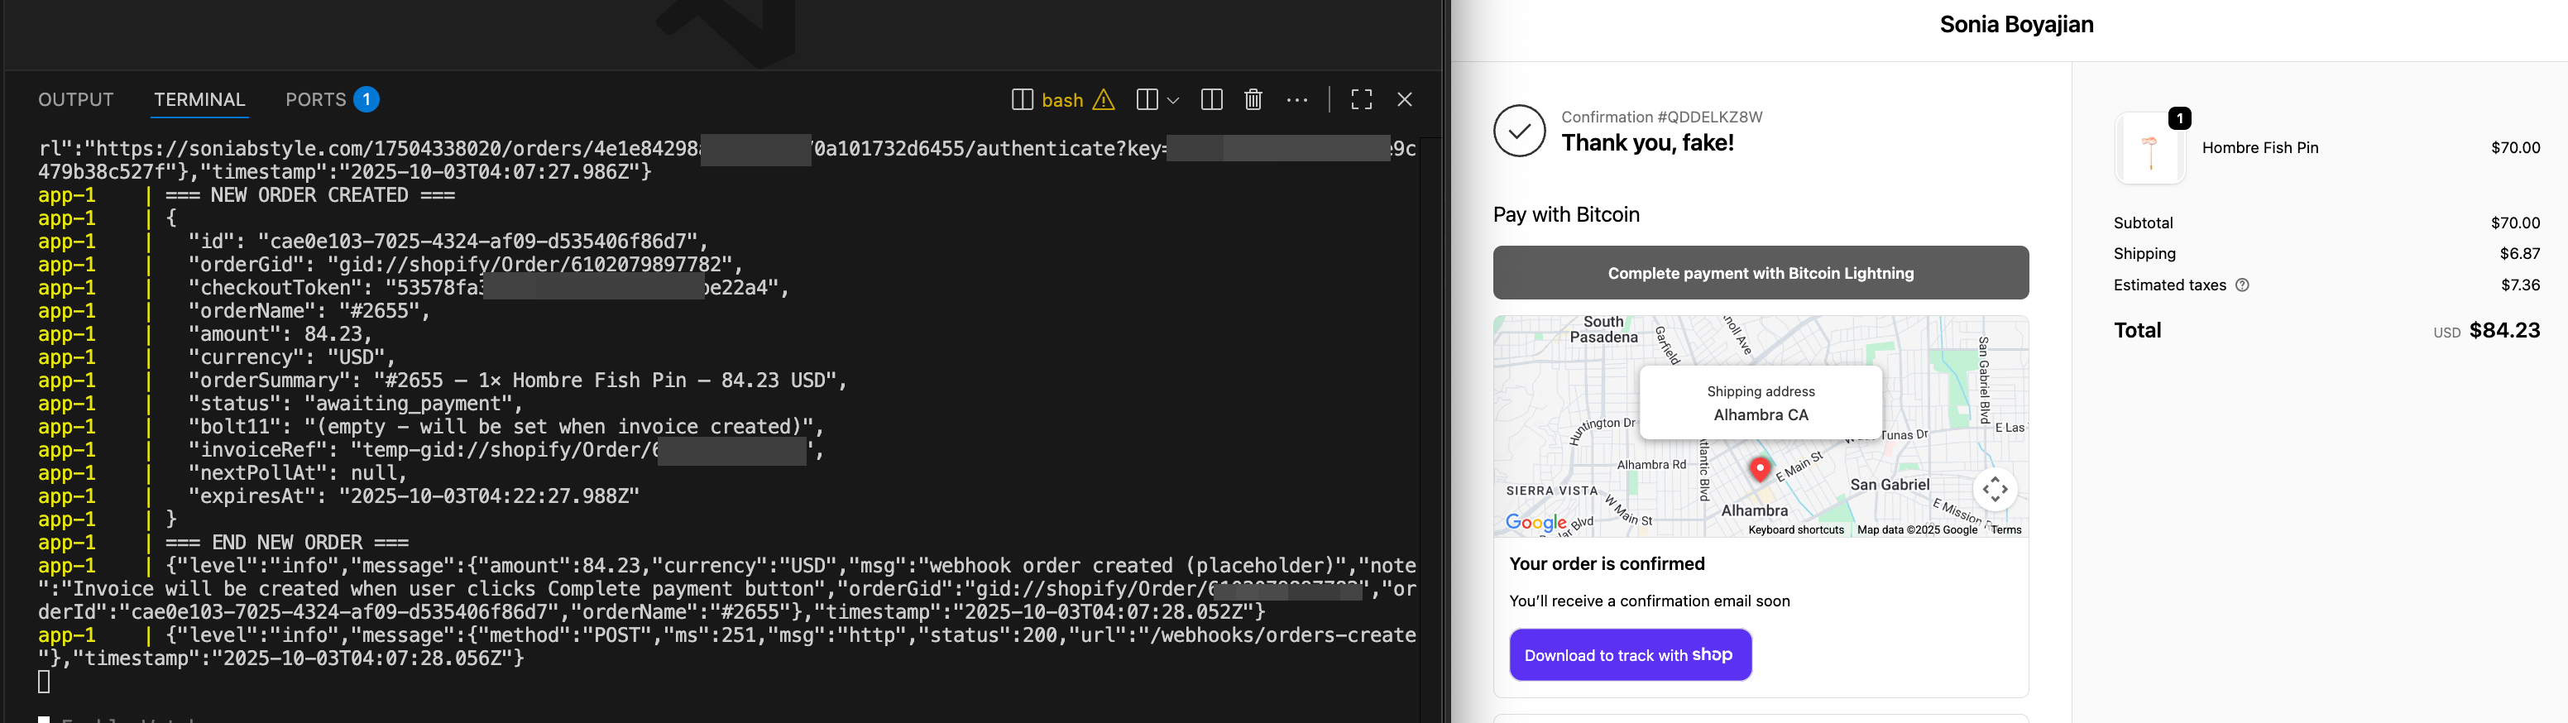Switch to the PORTS tab
Viewport: 2568px width, 723px height.
[x=315, y=100]
